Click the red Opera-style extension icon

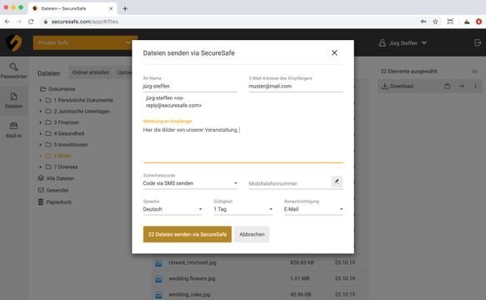(x=478, y=22)
